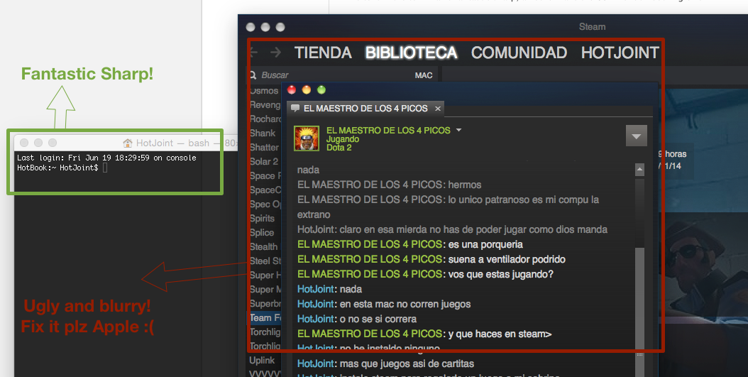Open the dropdown arrow next to friend's name
The image size is (748, 377).
(458, 130)
